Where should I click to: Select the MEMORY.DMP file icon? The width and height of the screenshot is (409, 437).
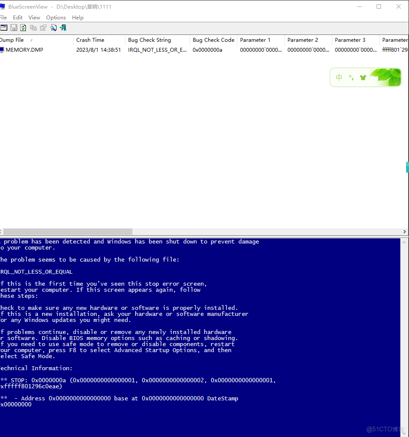2,50
